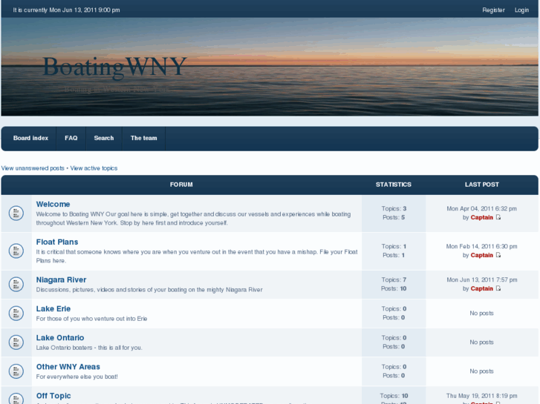Open the Lake Ontario forum

click(60, 337)
